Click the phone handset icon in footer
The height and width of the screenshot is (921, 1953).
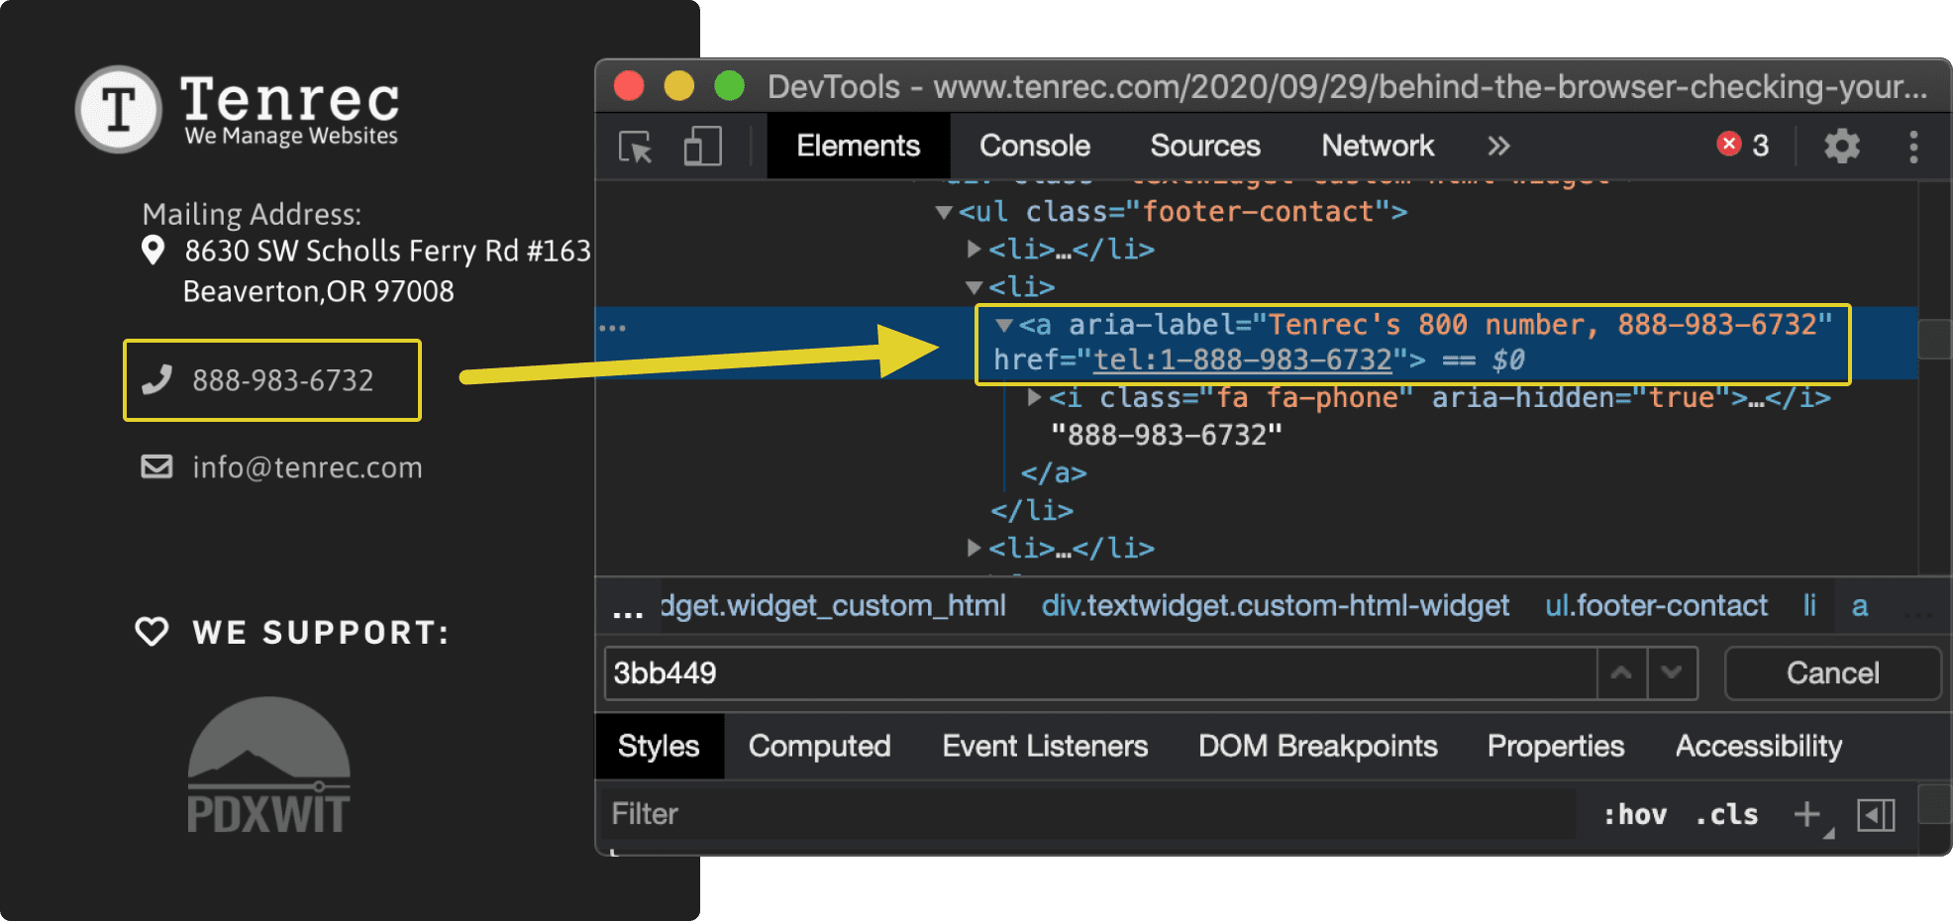tap(156, 379)
